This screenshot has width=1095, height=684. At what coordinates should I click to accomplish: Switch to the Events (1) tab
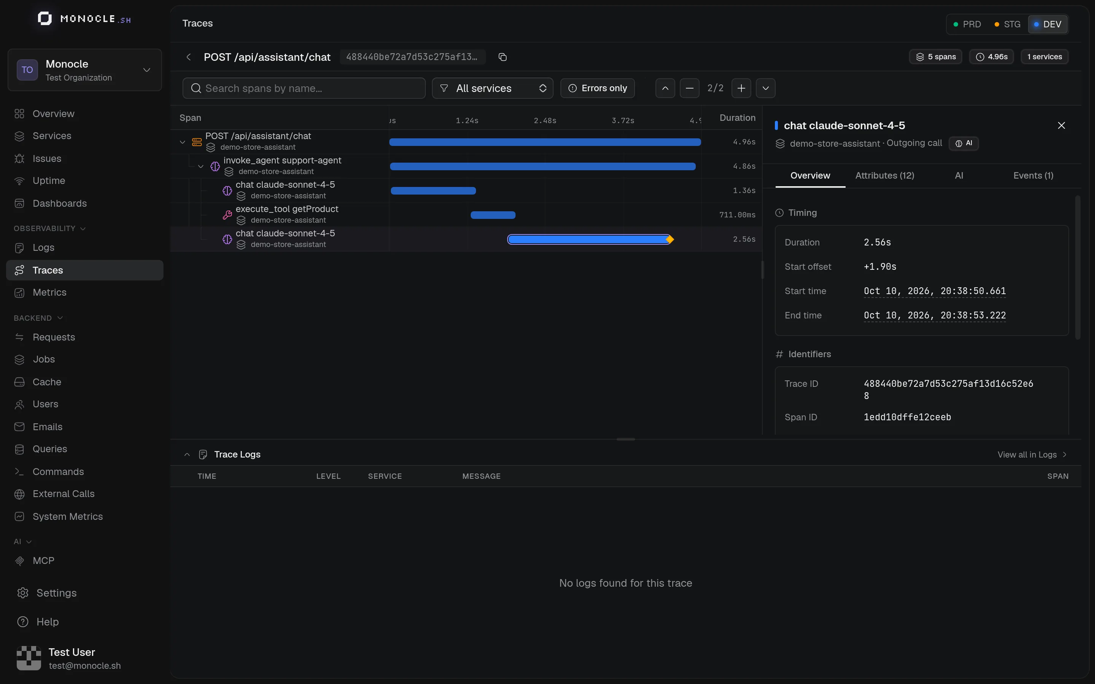click(x=1033, y=176)
